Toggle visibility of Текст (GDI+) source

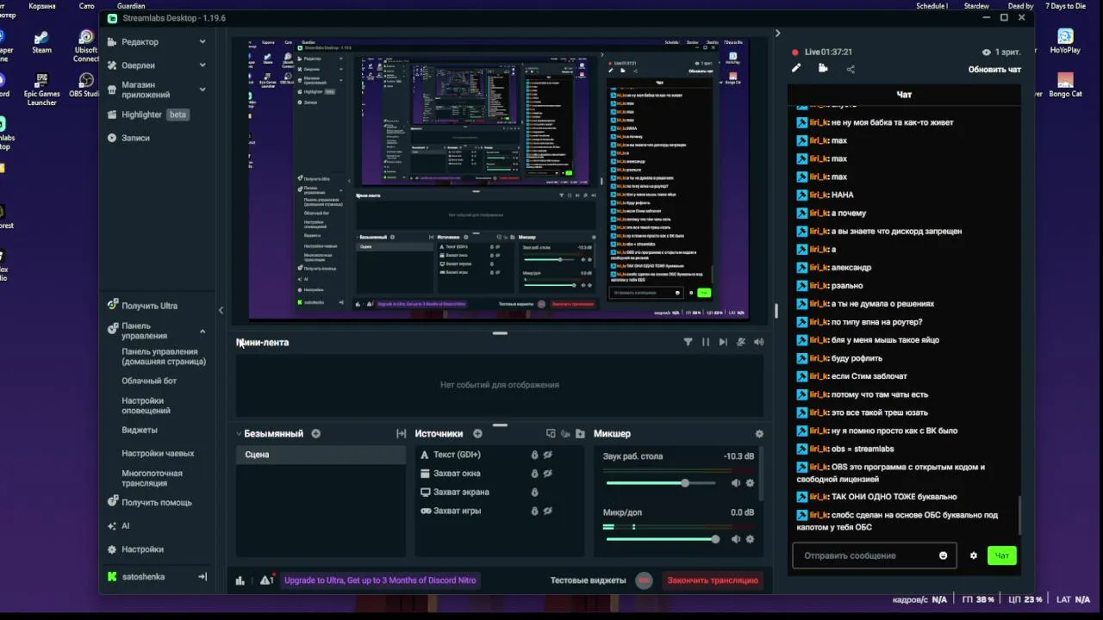[547, 455]
